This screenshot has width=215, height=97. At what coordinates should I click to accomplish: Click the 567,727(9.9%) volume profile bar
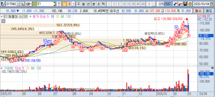40,25
